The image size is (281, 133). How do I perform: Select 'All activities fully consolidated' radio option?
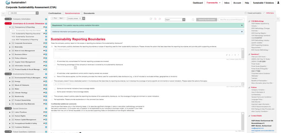tap(54, 61)
